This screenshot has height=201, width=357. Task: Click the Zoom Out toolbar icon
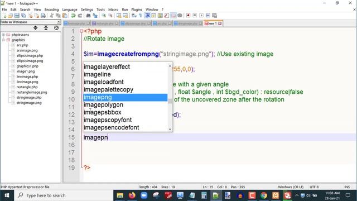tap(110, 16)
